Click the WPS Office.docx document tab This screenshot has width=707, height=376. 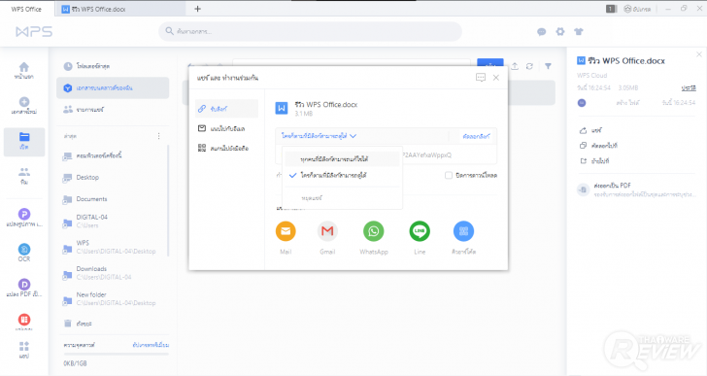pos(120,9)
